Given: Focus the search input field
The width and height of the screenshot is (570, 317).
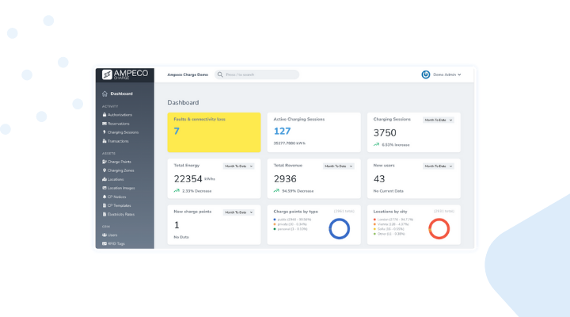Looking at the screenshot, I should tap(257, 74).
